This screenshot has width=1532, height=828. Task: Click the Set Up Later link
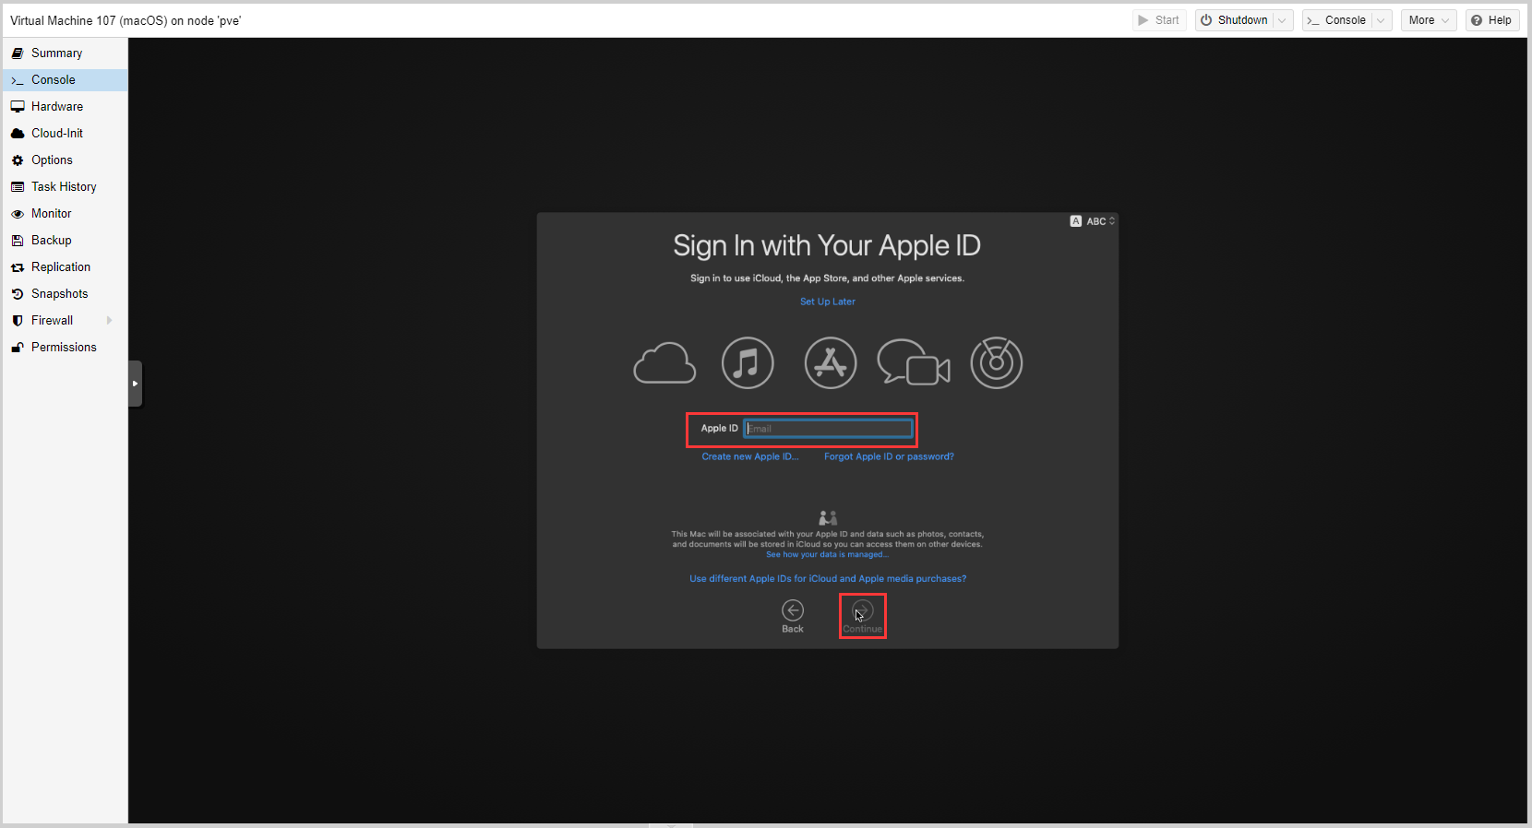pyautogui.click(x=828, y=302)
